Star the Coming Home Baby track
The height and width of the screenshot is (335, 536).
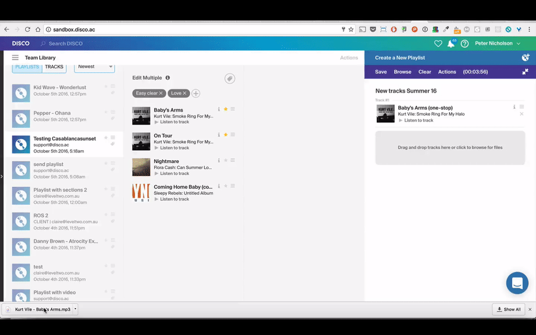[226, 186]
